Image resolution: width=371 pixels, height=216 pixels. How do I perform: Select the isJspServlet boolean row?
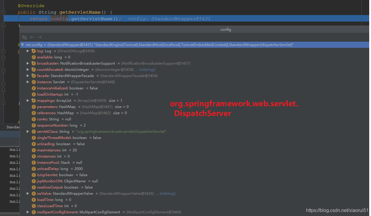[x=194, y=175]
